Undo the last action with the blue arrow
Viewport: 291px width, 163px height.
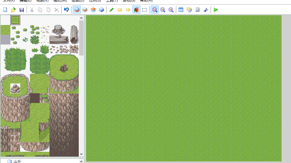(x=67, y=10)
